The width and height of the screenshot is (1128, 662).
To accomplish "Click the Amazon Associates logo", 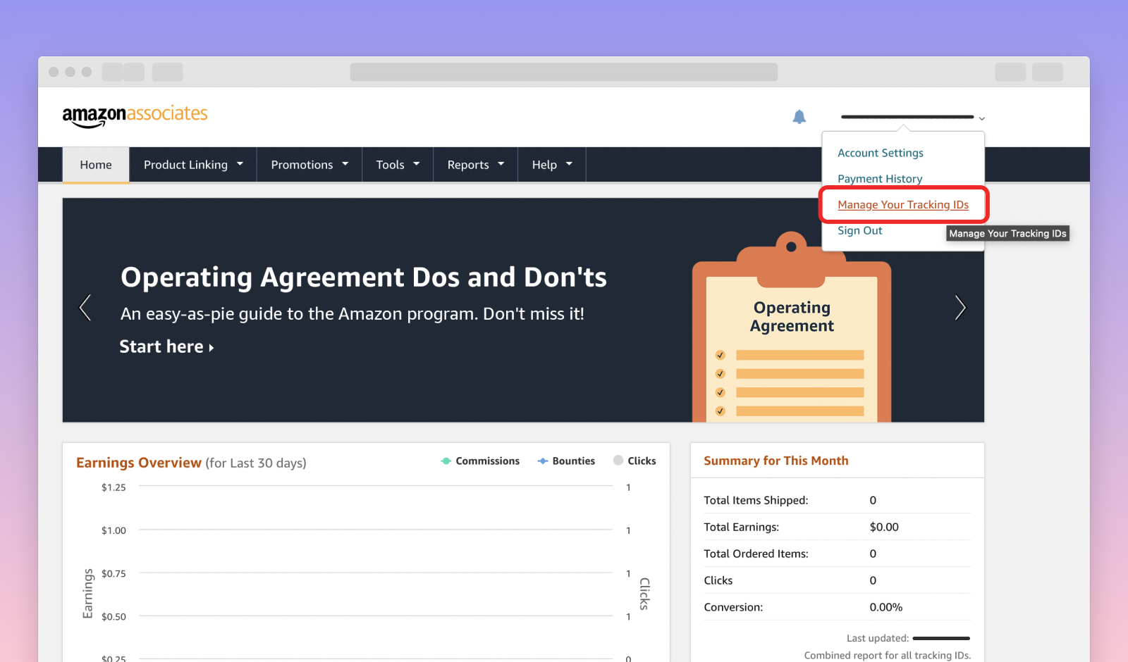I will coord(135,115).
